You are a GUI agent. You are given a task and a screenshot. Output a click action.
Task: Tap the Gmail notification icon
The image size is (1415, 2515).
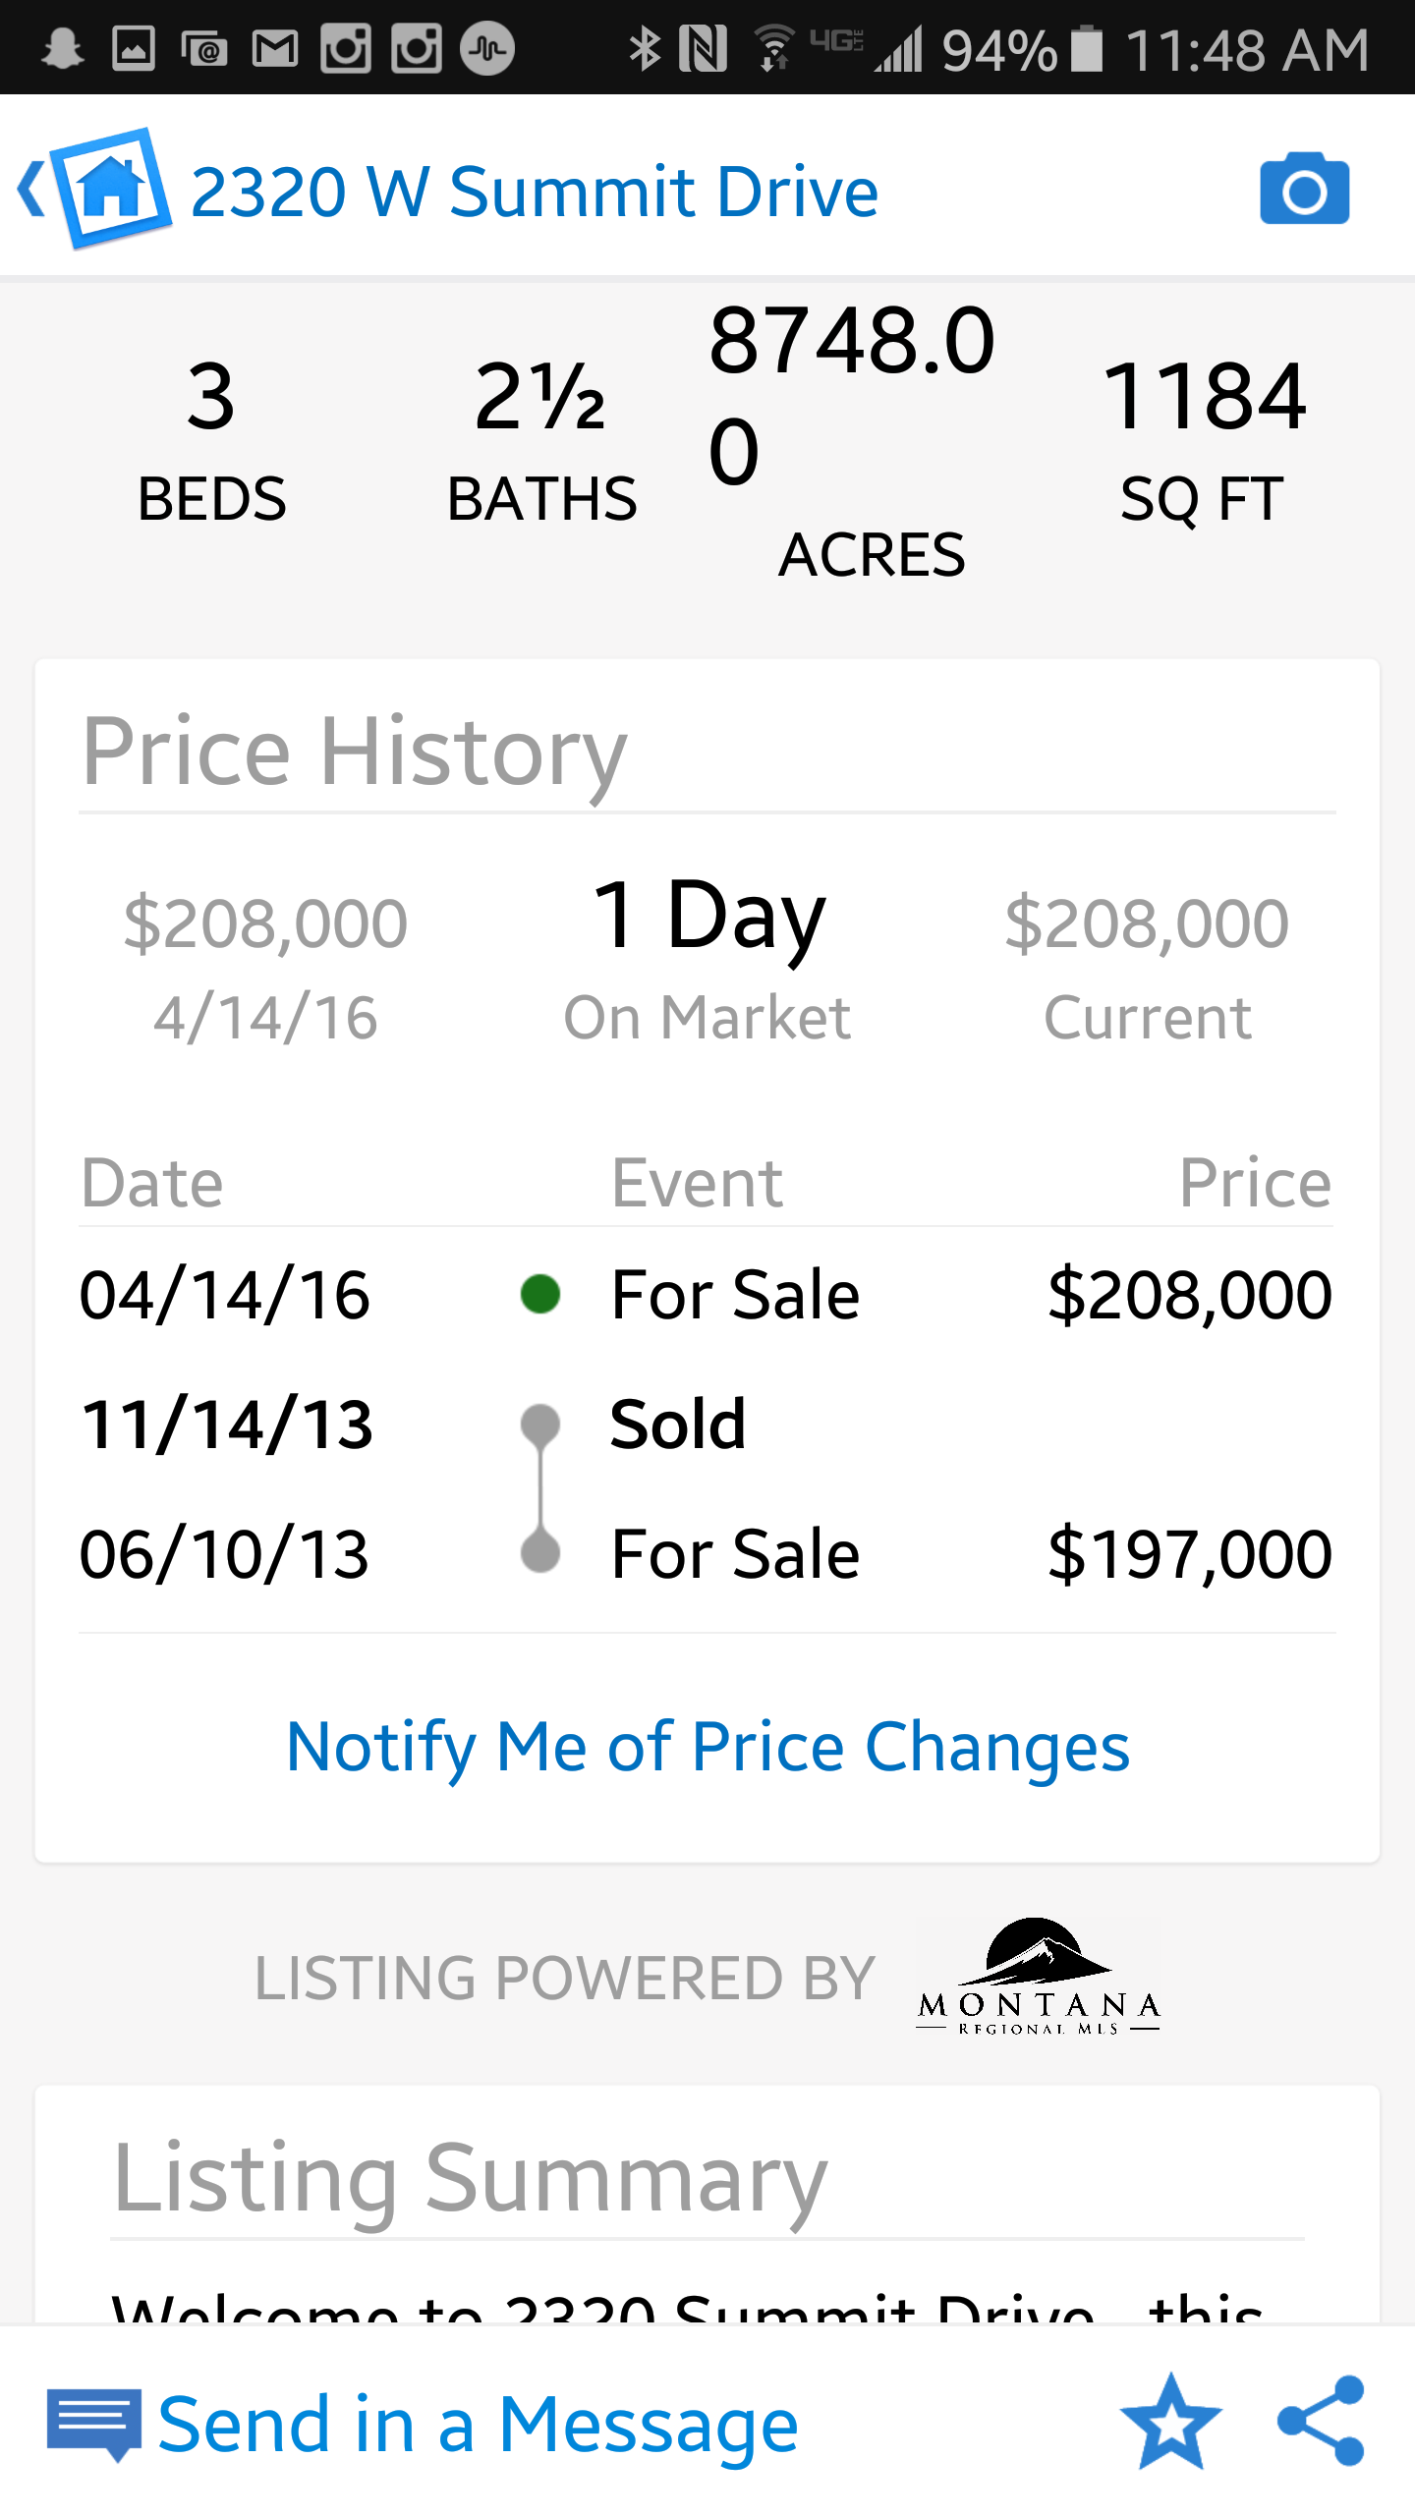point(275,49)
